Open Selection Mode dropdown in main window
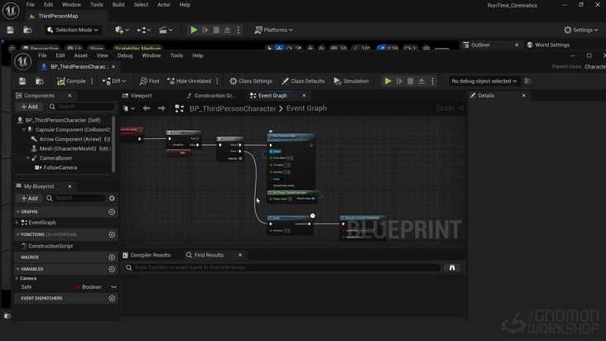This screenshot has width=606, height=341. click(72, 30)
